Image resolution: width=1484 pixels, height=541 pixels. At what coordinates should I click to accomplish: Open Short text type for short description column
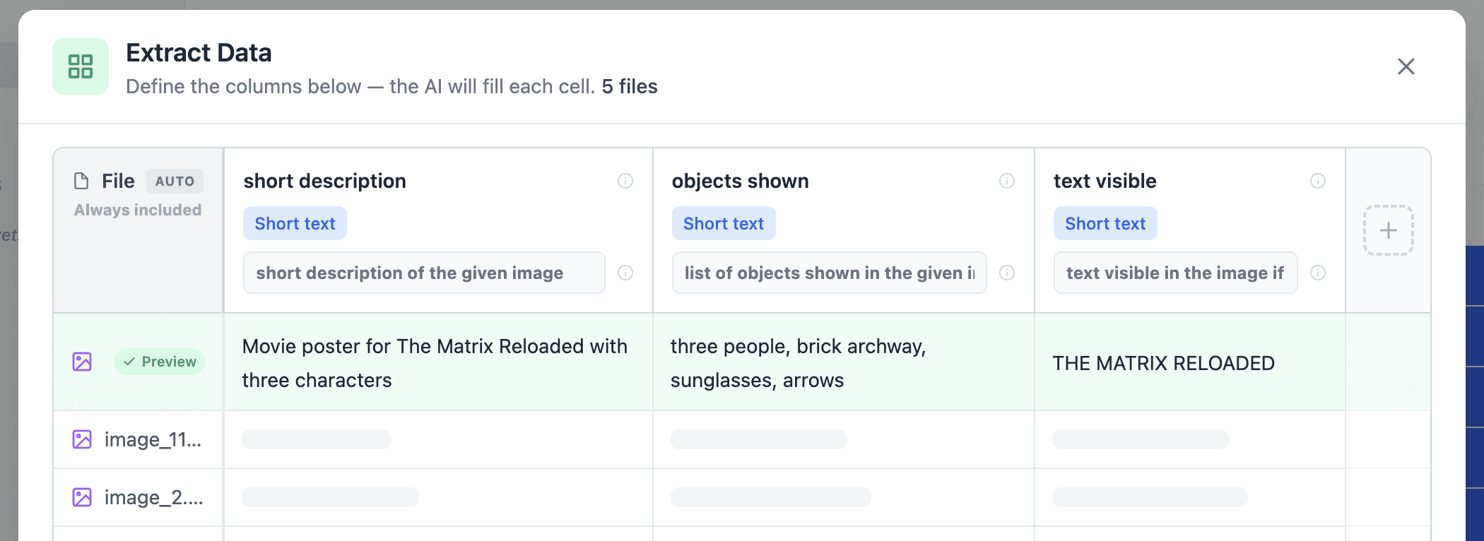click(x=295, y=224)
